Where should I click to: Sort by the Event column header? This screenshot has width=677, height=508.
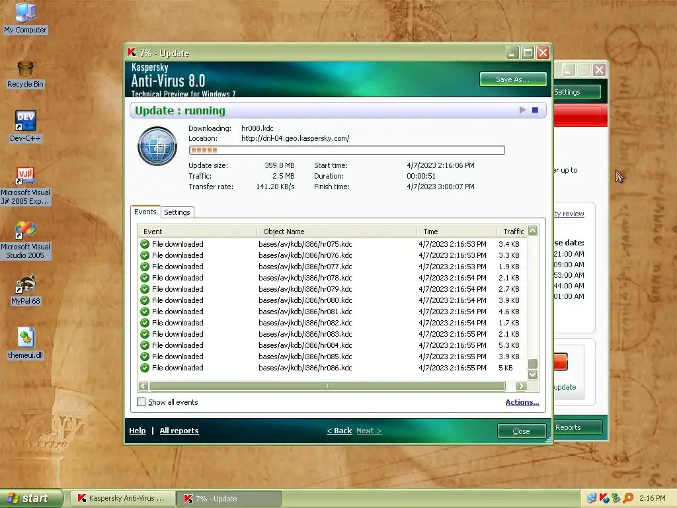pos(197,232)
